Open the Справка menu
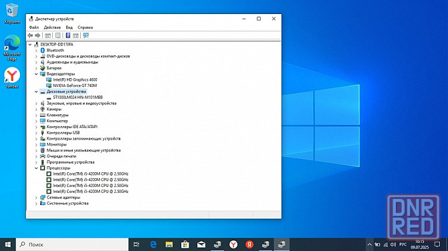 click(85, 27)
